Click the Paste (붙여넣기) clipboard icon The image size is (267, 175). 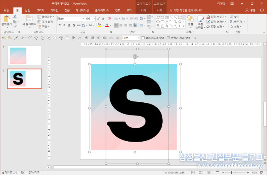pos(7,19)
